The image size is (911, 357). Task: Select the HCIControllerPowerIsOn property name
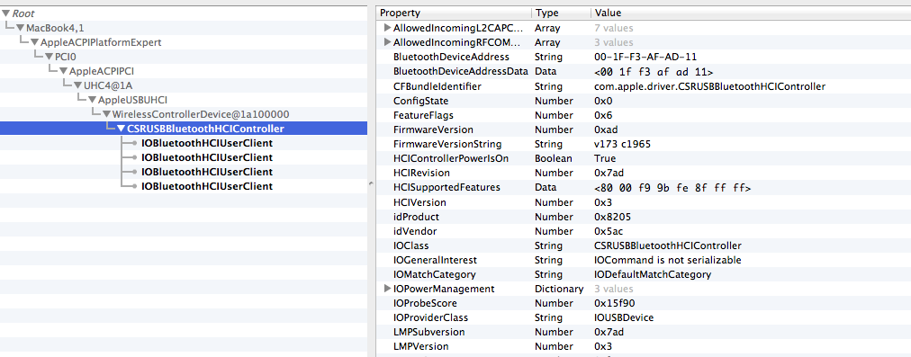coord(451,158)
